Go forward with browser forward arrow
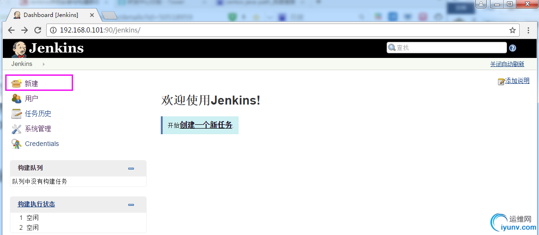The image size is (539, 235). tap(25, 30)
